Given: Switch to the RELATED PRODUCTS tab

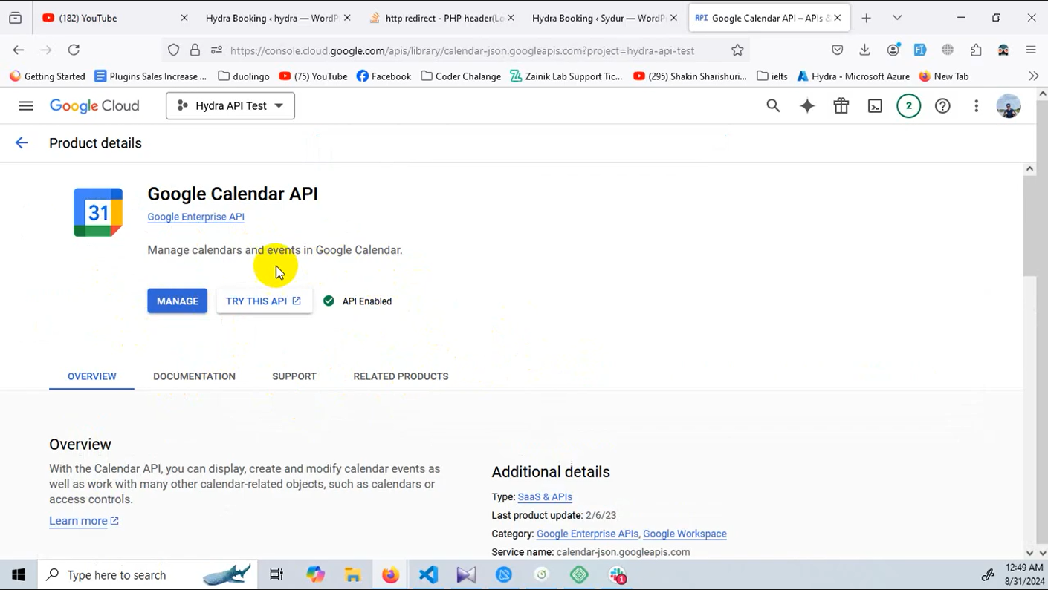Looking at the screenshot, I should click(401, 376).
